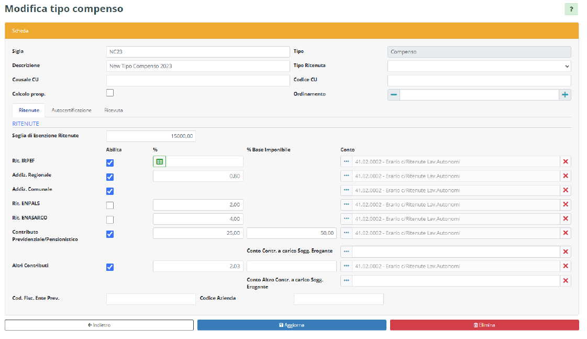Click the green table icon for Rit. IRPEF

159,162
